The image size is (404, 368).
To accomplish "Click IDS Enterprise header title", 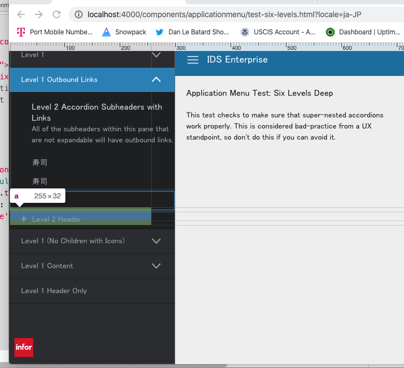I will 237,59.
